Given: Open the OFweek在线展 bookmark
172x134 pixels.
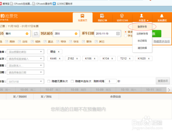Looking at the screenshot, I should click(x=21, y=4).
